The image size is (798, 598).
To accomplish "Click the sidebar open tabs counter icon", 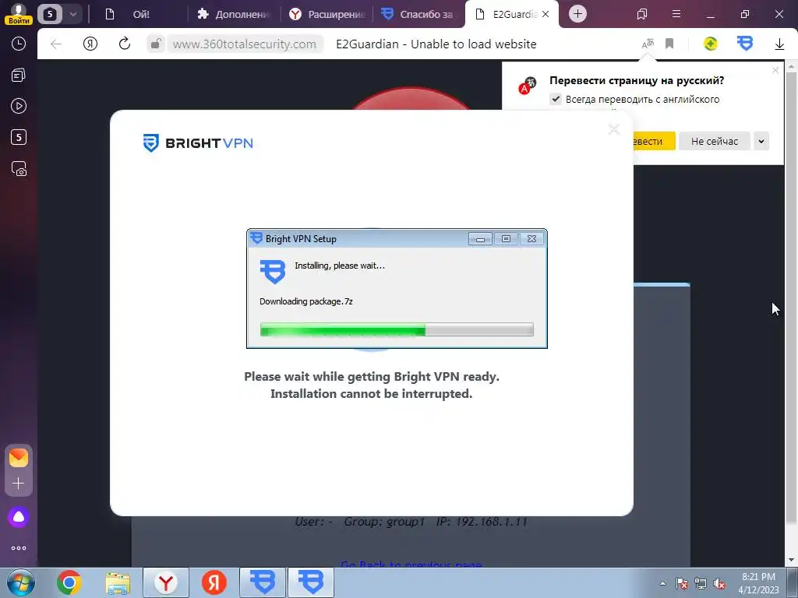I will 19,137.
